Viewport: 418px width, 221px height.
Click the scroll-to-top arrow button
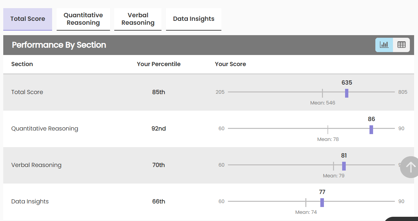(410, 167)
